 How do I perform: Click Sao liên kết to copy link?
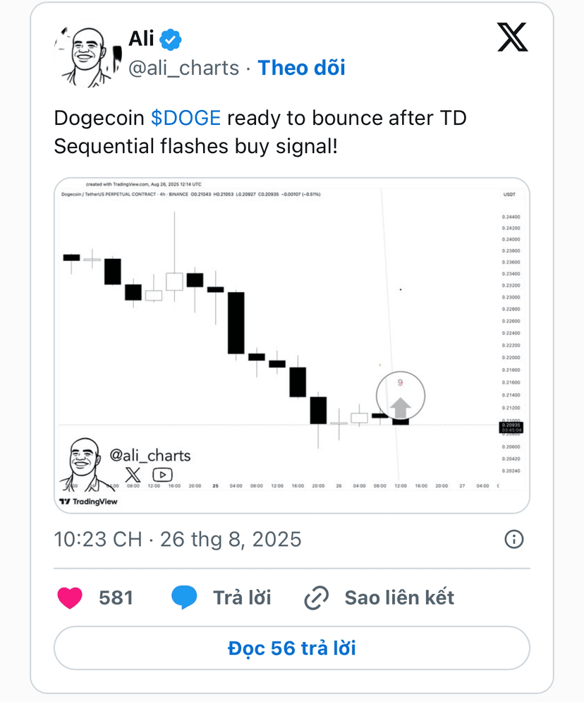tap(399, 598)
